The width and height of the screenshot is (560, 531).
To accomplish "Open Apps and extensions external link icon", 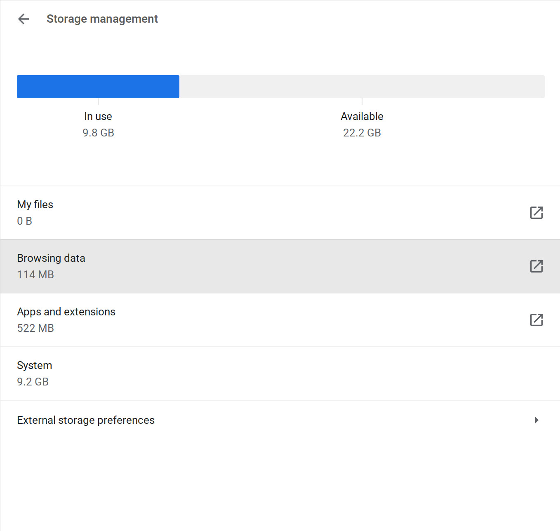I will 536,320.
